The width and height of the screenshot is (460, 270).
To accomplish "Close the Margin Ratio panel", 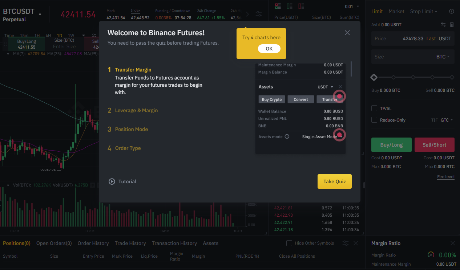I will coord(453,243).
